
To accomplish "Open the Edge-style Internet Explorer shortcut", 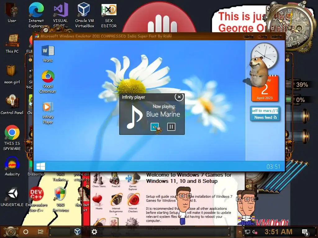I will point(36,15).
